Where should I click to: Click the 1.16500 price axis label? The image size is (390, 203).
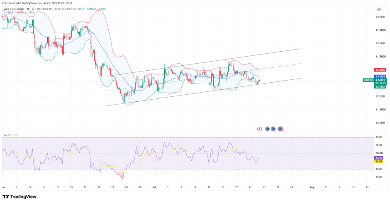tap(380, 17)
